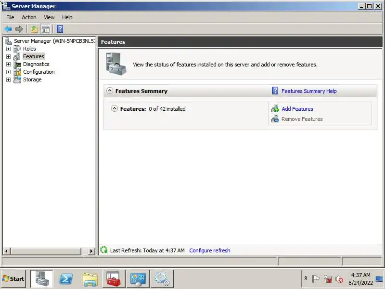
Task: Click the Configuration tree icon
Action: point(17,72)
